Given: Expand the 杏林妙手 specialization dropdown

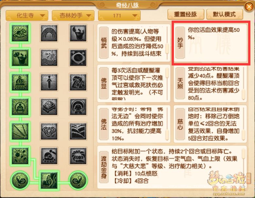Looking at the screenshot, I should [73, 15].
